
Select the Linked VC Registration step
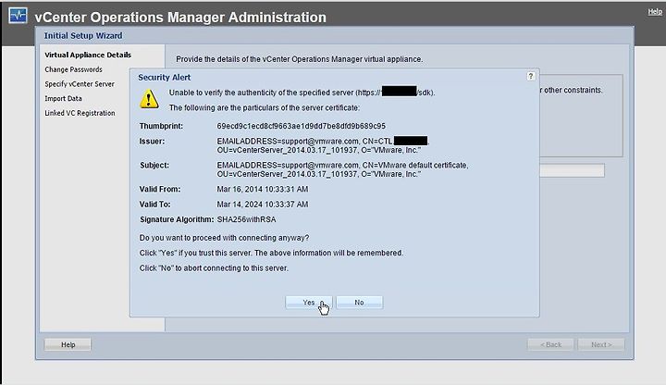(80, 113)
